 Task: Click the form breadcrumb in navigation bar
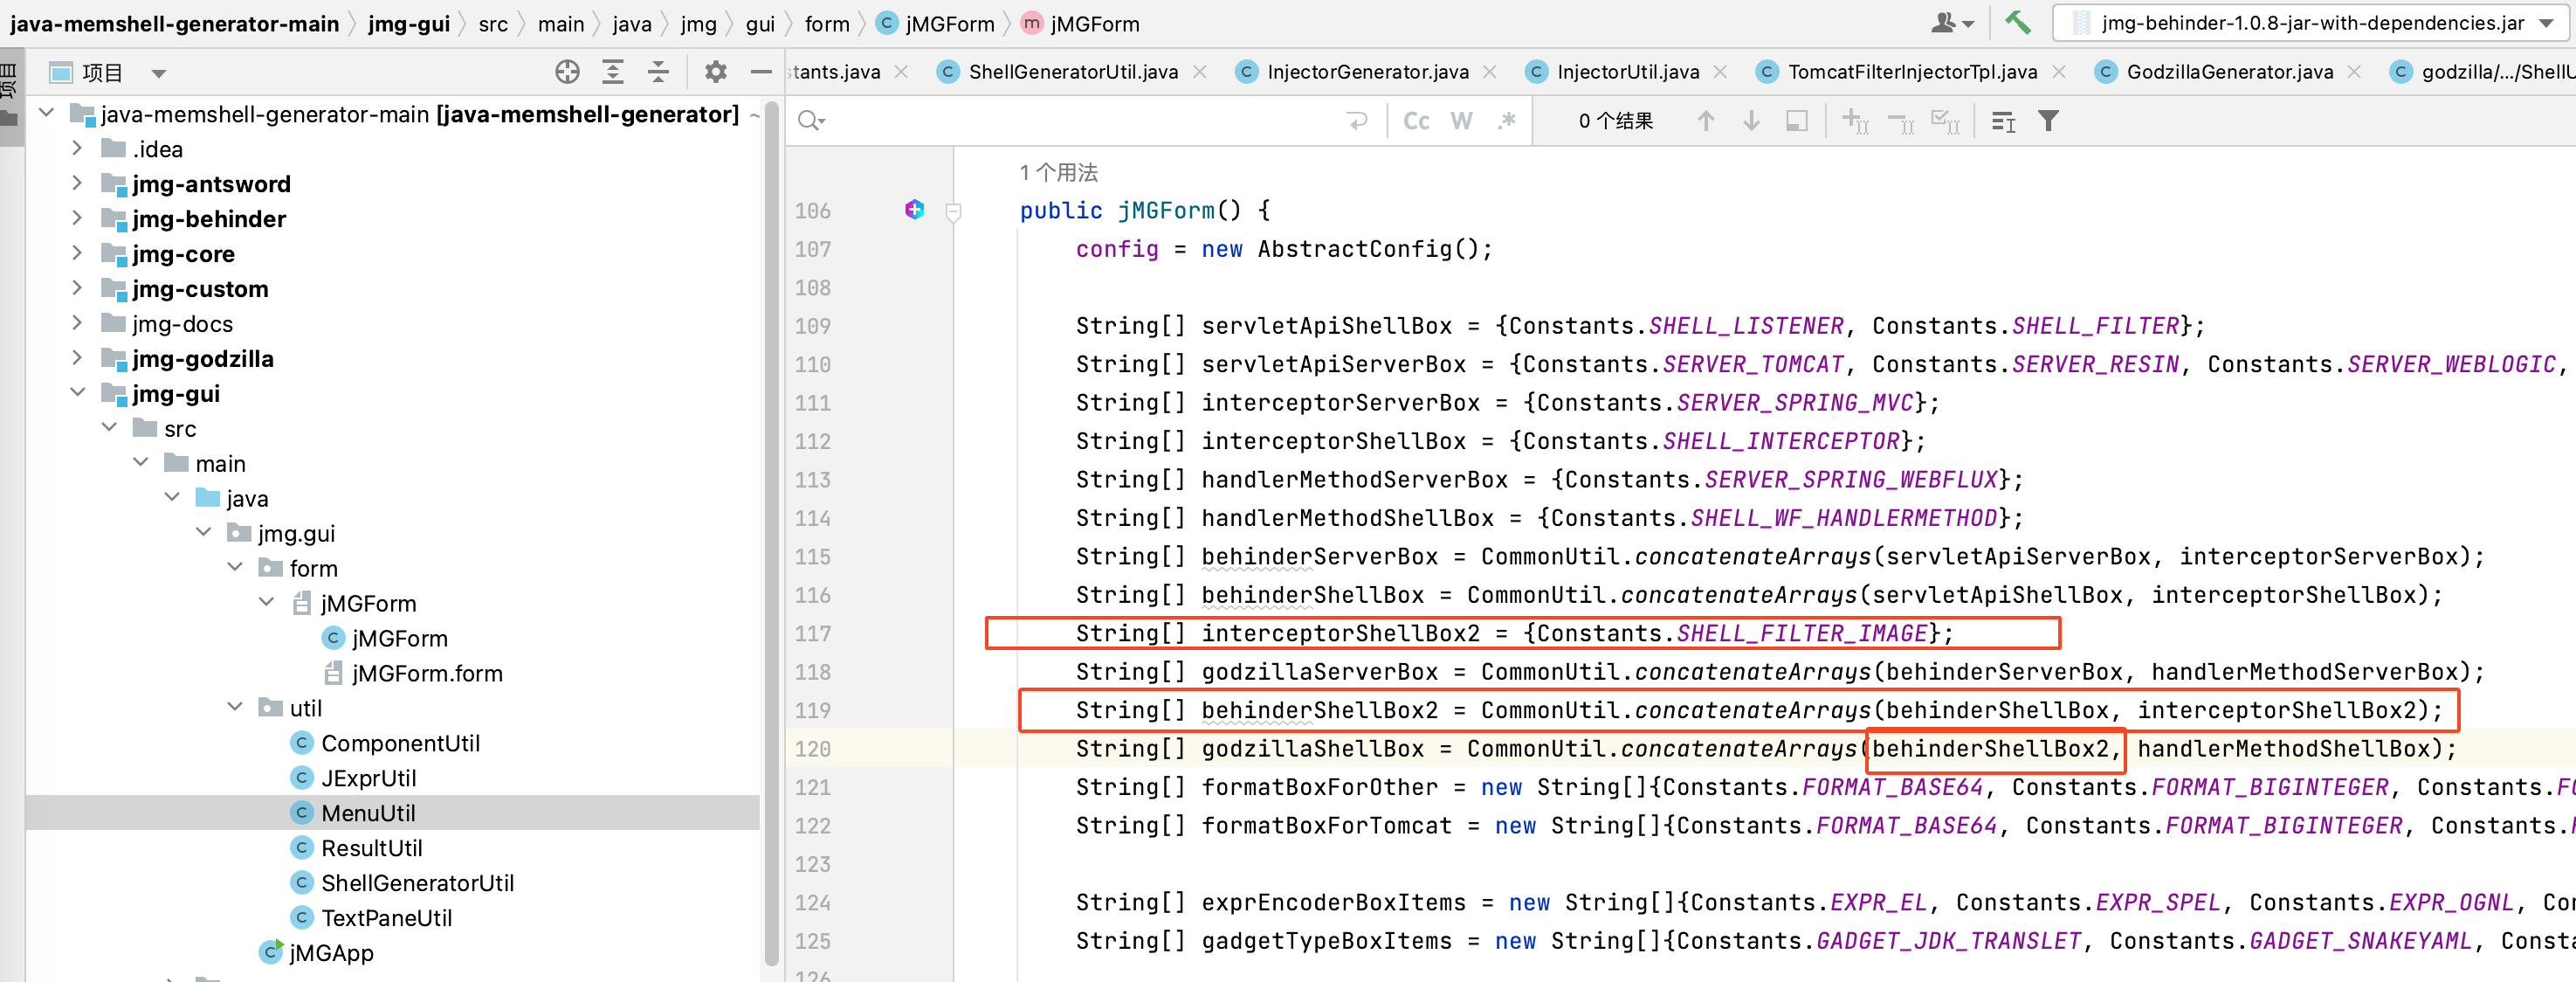827,24
